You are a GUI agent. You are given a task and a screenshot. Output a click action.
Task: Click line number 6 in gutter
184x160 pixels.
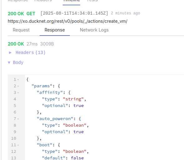coord(15,112)
